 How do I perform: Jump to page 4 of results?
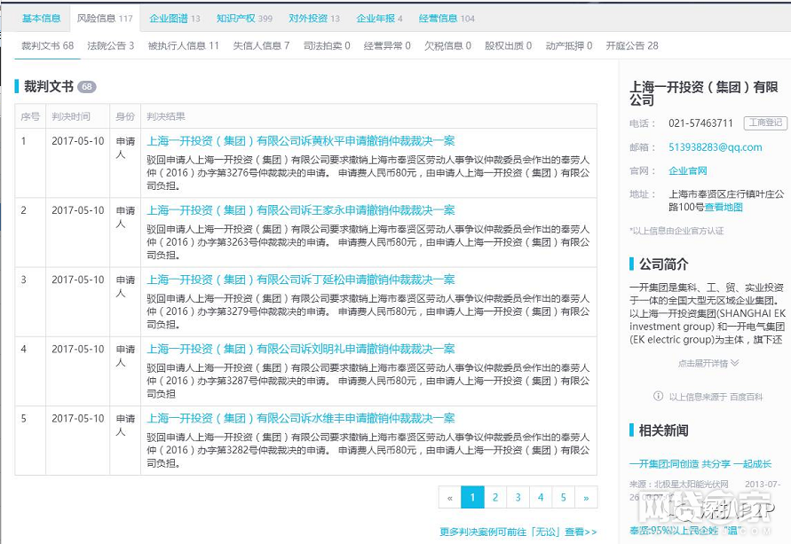541,498
